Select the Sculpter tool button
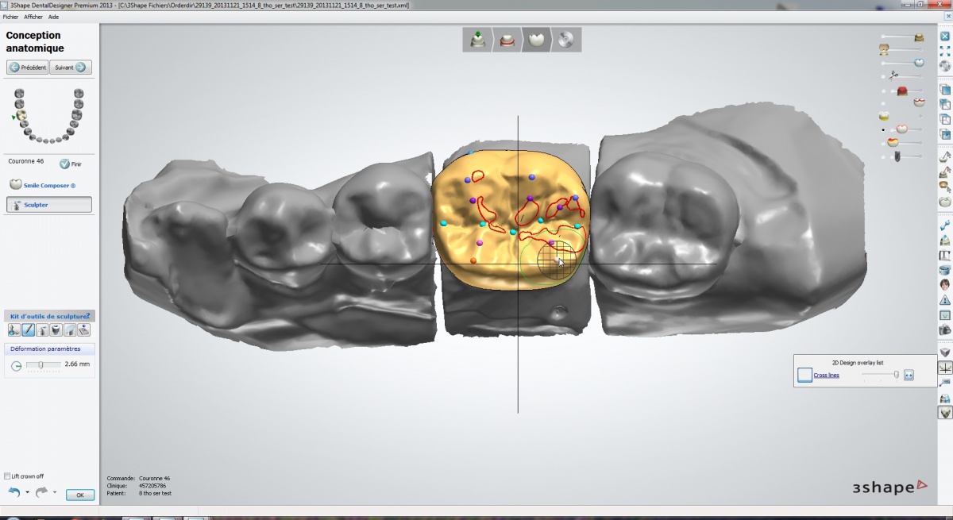The height and width of the screenshot is (520, 953). point(48,205)
